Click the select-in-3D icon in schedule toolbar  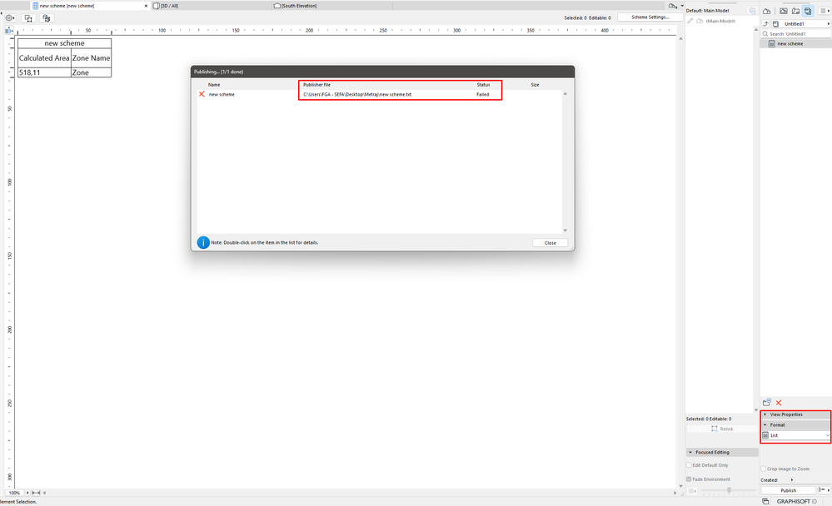coord(47,18)
